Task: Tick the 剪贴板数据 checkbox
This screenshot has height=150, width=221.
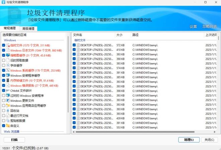Action: (4, 121)
